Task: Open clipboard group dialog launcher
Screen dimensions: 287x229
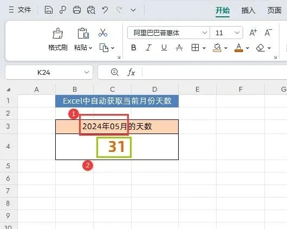Action: pos(119,58)
